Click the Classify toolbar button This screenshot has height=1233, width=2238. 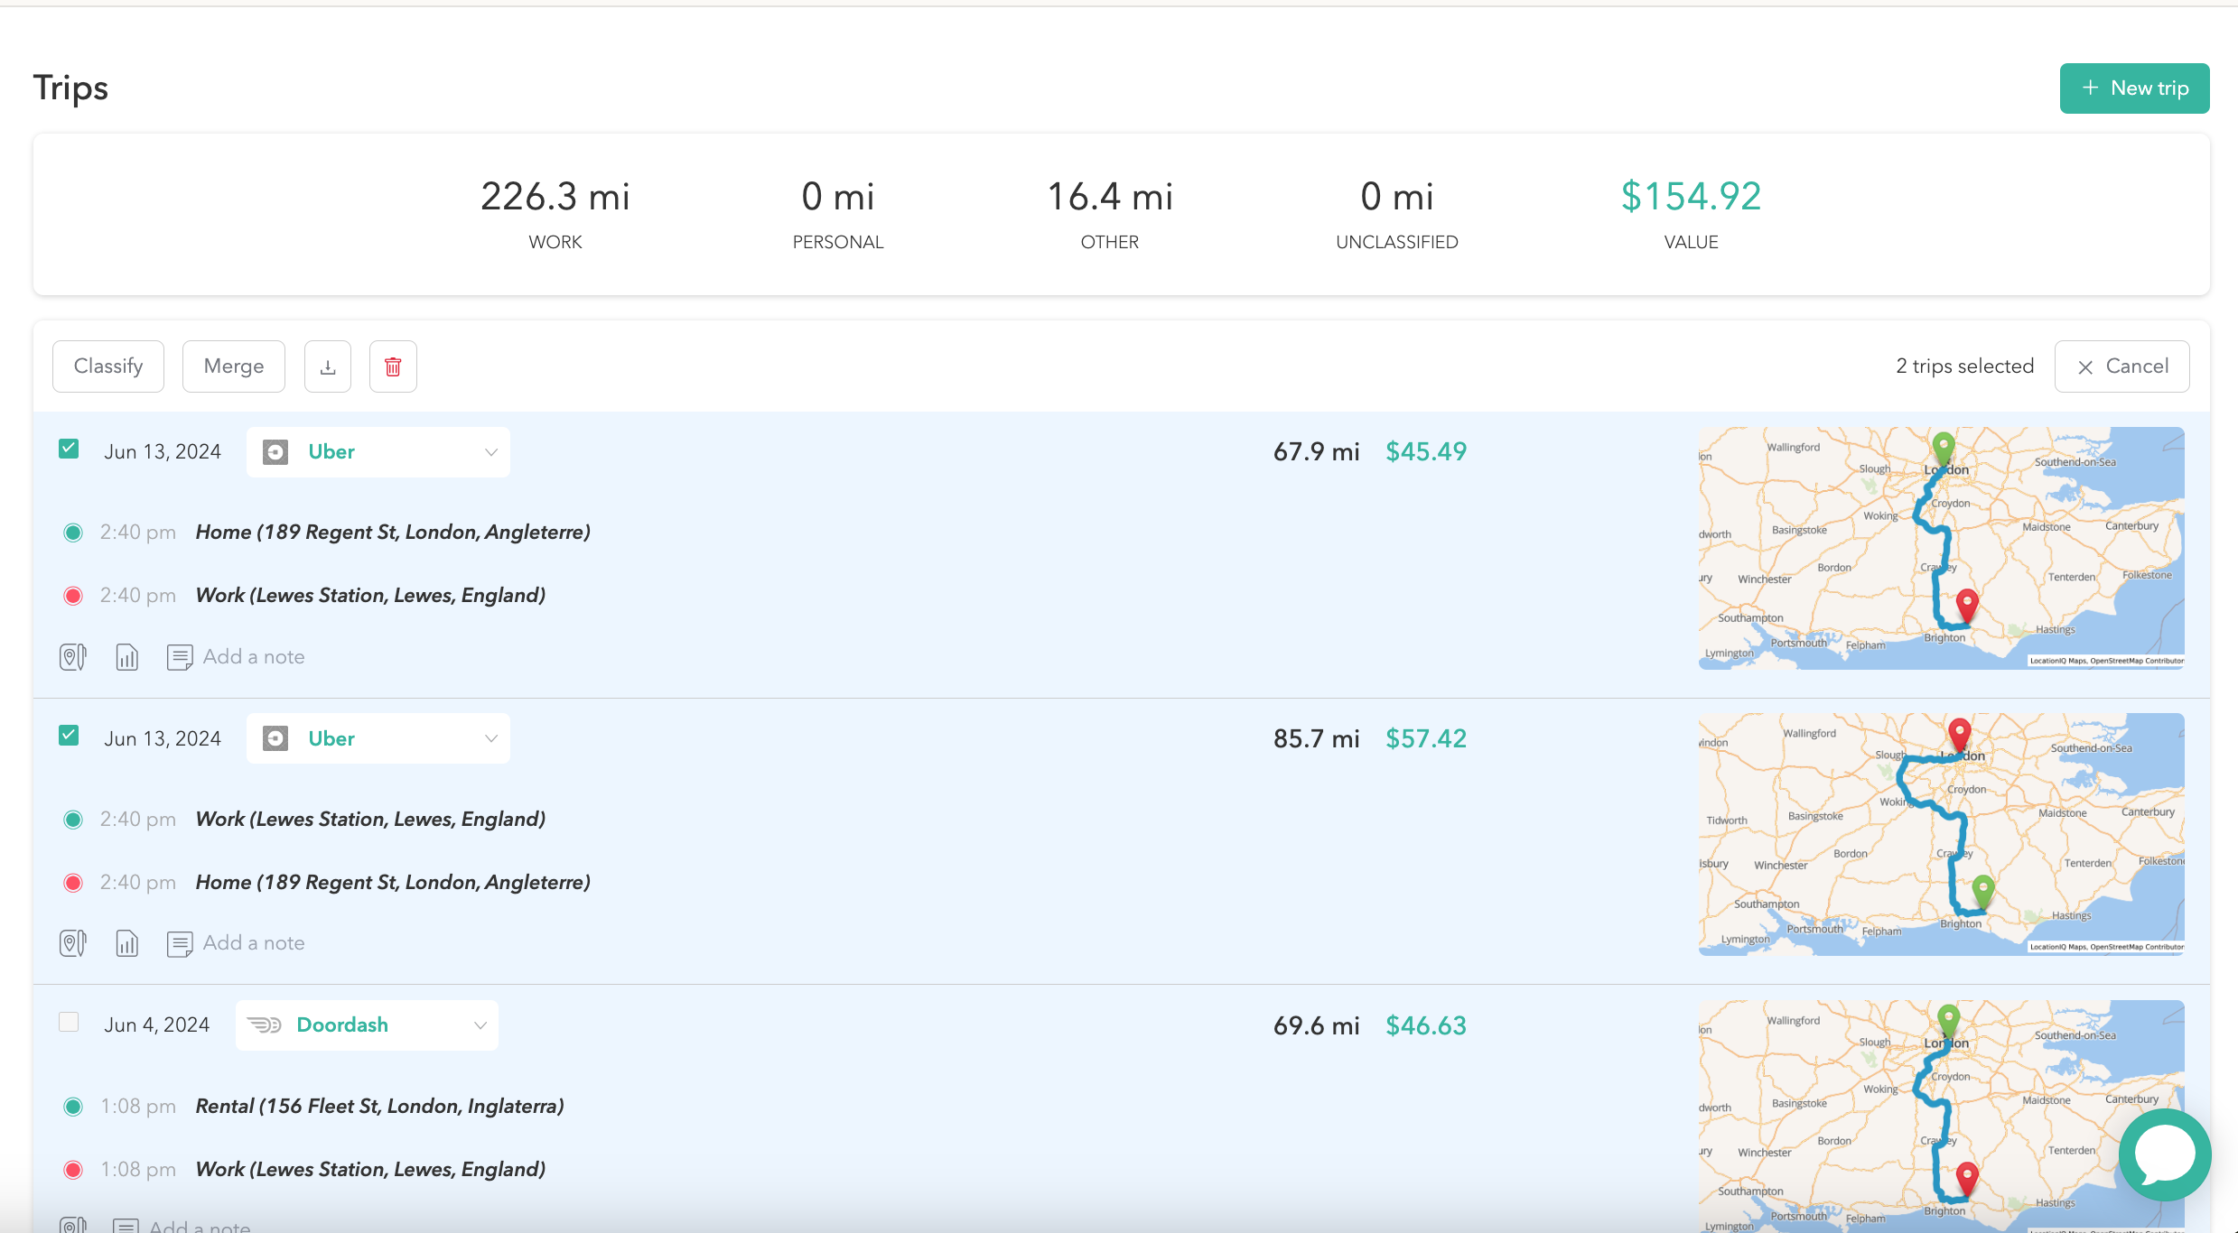point(108,366)
